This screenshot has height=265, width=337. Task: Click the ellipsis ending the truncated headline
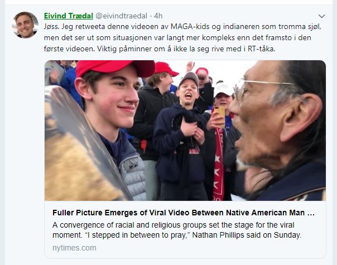311,213
